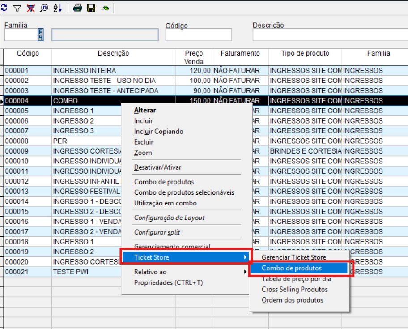
Task: Choose Alterar from the context menu
Action: (145, 110)
